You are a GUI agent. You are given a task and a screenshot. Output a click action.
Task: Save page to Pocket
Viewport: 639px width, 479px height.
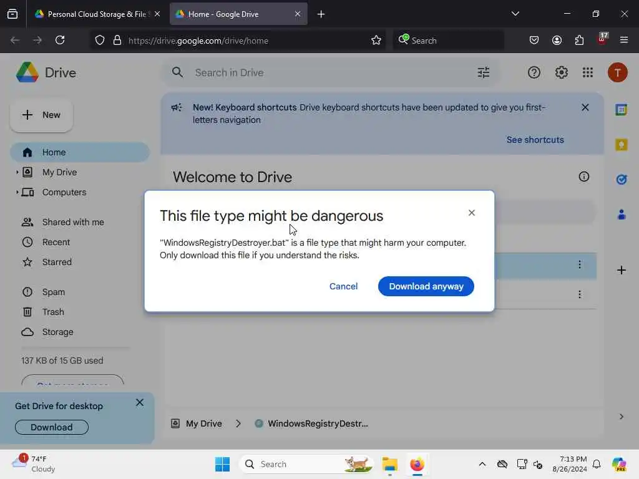click(x=534, y=40)
